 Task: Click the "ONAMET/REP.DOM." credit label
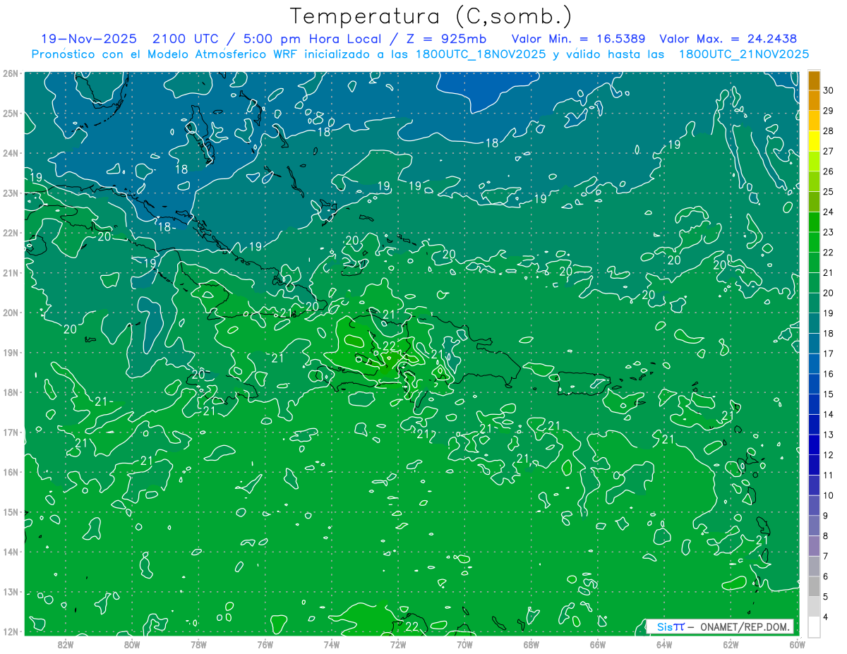[745, 626]
